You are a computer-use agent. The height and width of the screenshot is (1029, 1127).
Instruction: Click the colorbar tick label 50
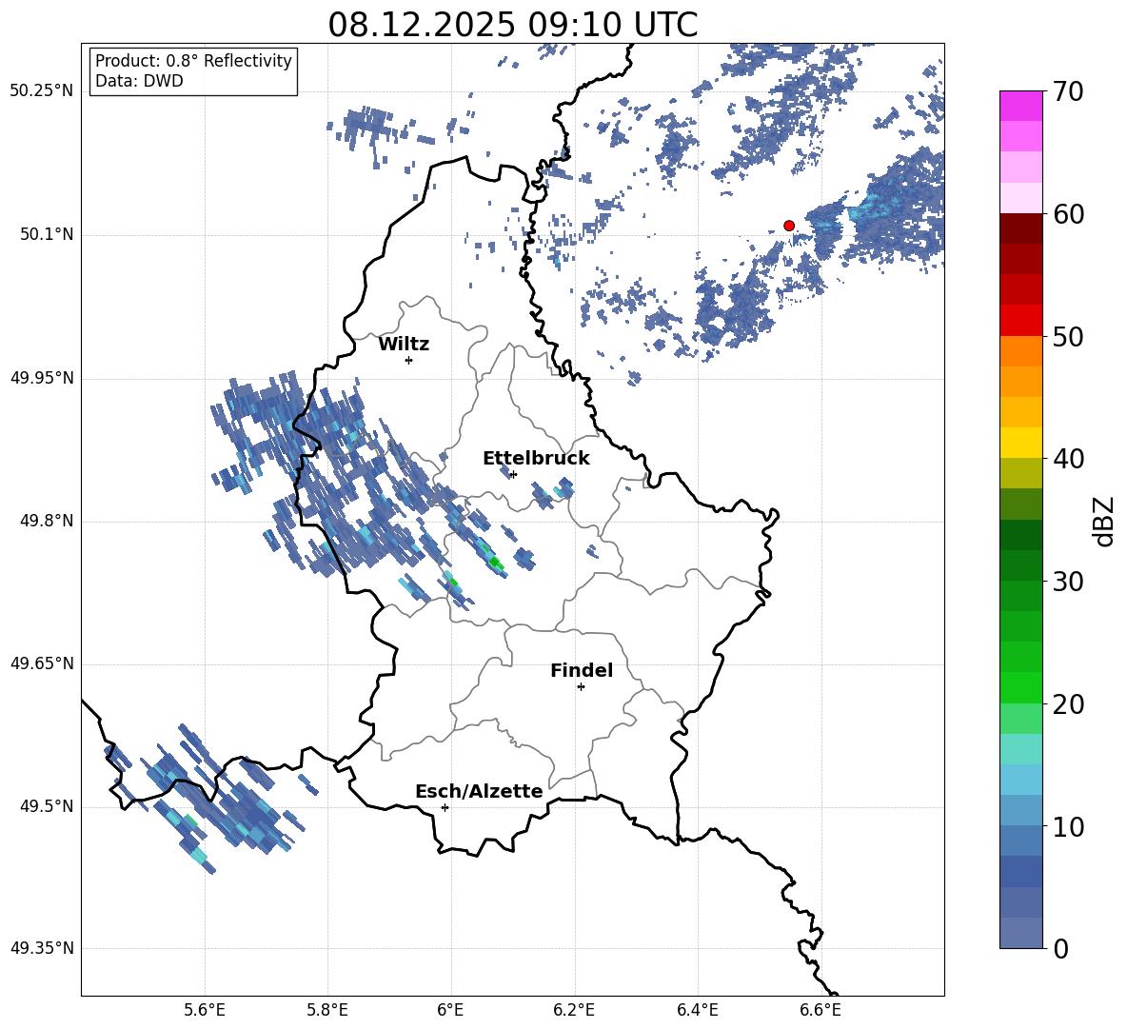tap(1068, 337)
